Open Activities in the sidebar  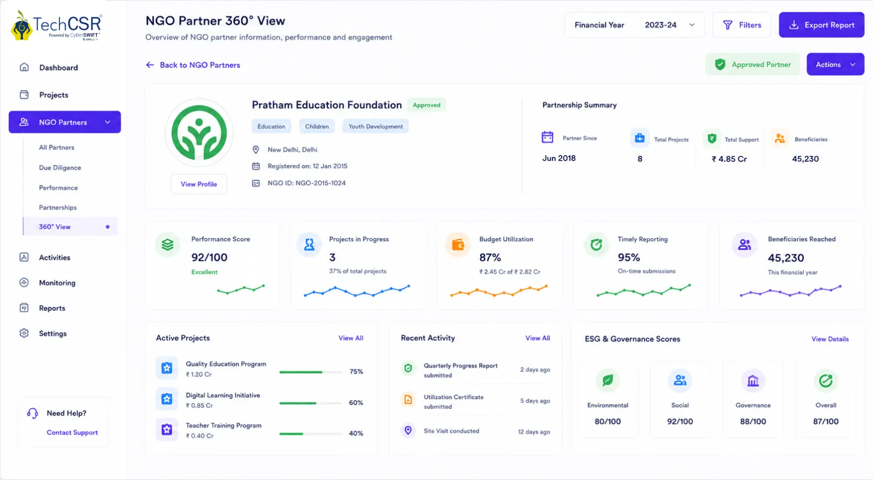point(55,258)
